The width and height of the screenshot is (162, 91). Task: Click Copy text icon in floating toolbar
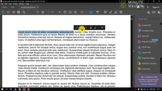96,28
